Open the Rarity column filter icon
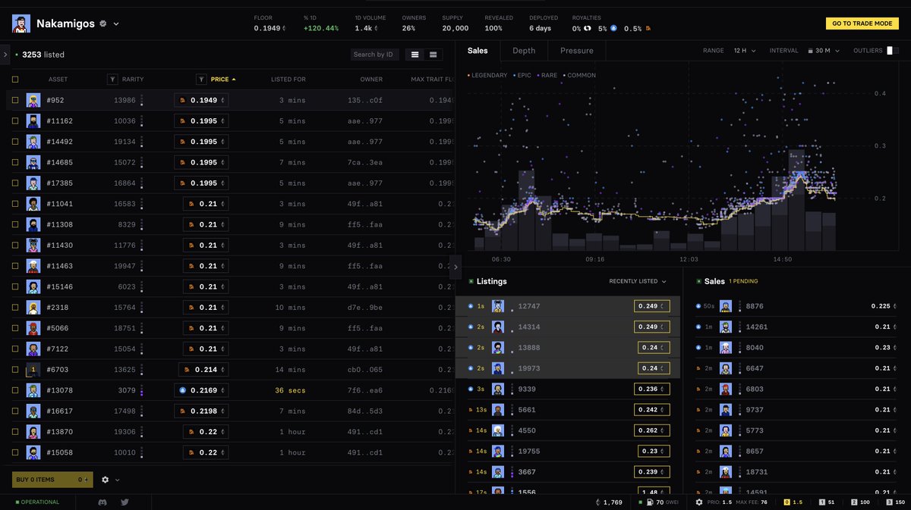 (x=112, y=79)
